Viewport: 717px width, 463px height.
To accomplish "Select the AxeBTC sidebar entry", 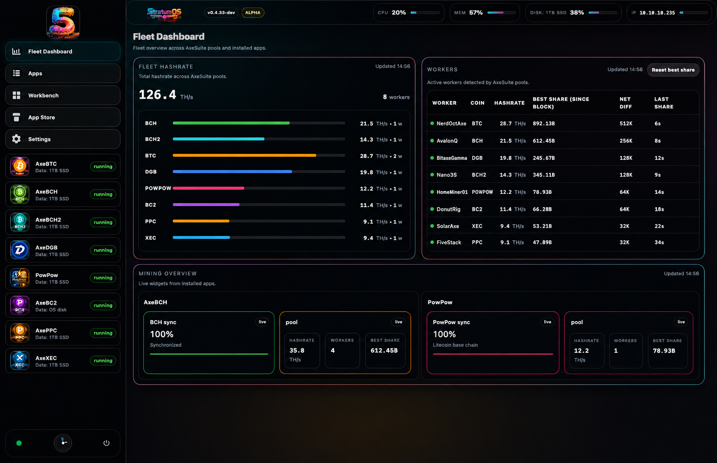I will (x=63, y=166).
